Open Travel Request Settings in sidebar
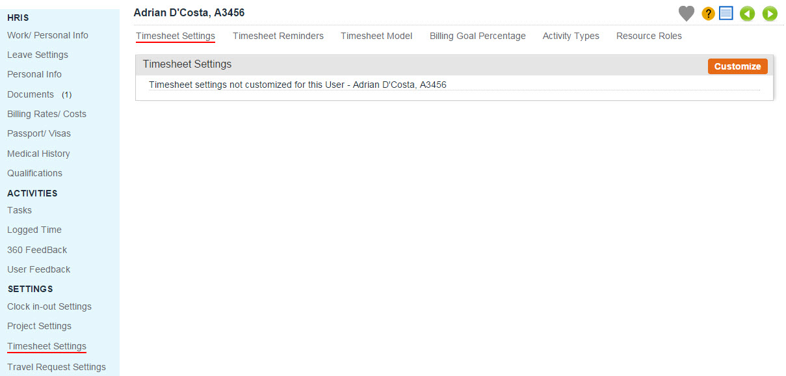 pos(57,367)
